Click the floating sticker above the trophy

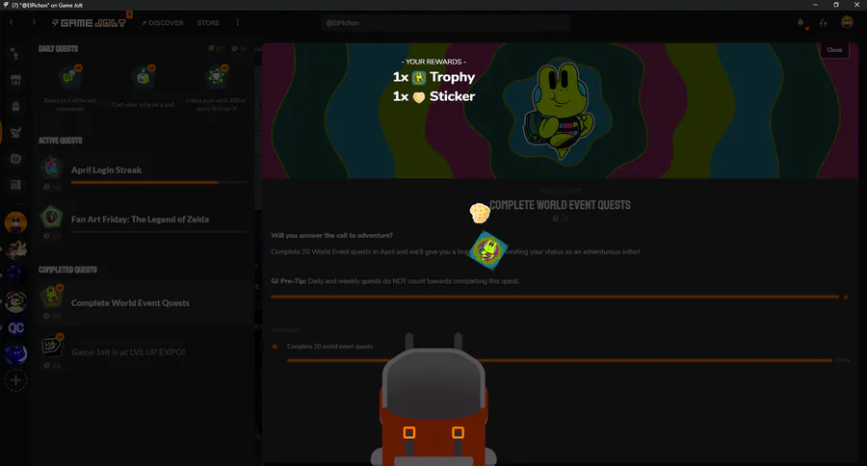coord(480,213)
